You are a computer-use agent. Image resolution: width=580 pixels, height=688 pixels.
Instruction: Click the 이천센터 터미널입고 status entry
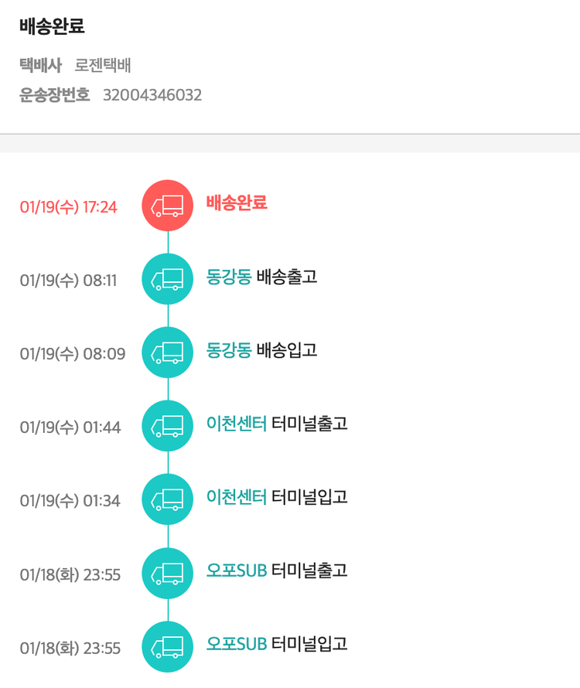coord(277,497)
